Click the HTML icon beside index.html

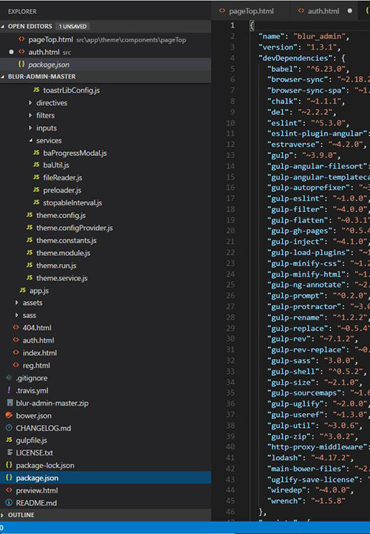pos(16,352)
